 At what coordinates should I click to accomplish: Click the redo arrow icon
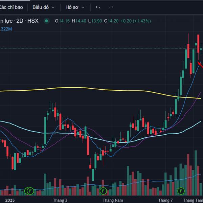[x=111, y=7]
